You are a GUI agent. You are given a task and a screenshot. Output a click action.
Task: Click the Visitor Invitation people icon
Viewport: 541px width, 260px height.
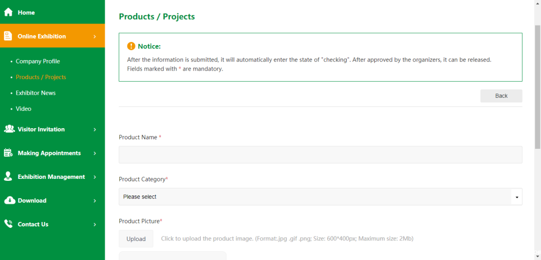tap(9, 129)
